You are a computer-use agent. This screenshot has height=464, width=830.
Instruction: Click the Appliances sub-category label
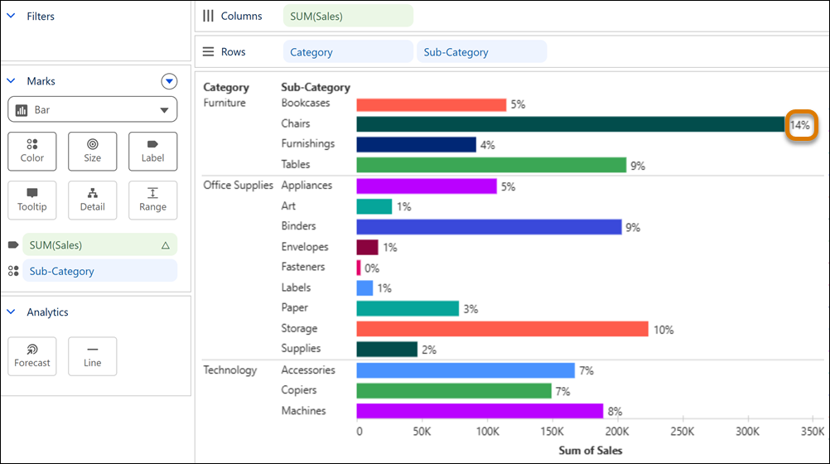306,185
